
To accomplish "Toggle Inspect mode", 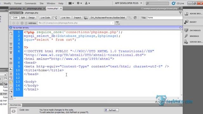I will pos(77,18).
